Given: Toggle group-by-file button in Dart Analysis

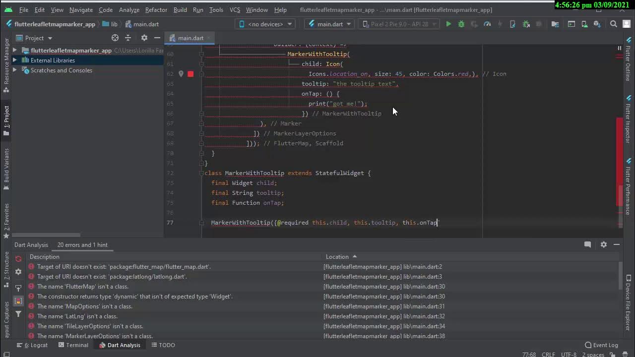Looking at the screenshot, I should tap(18, 301).
